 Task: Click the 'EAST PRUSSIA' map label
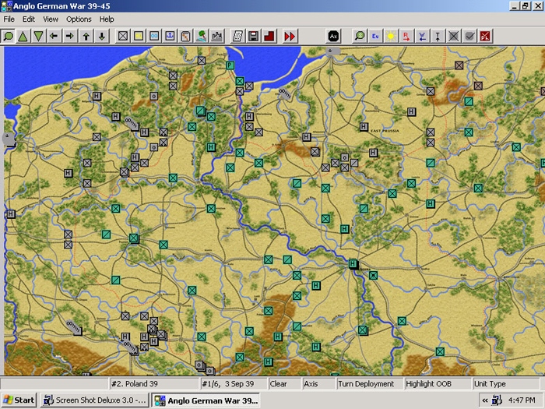(385, 131)
